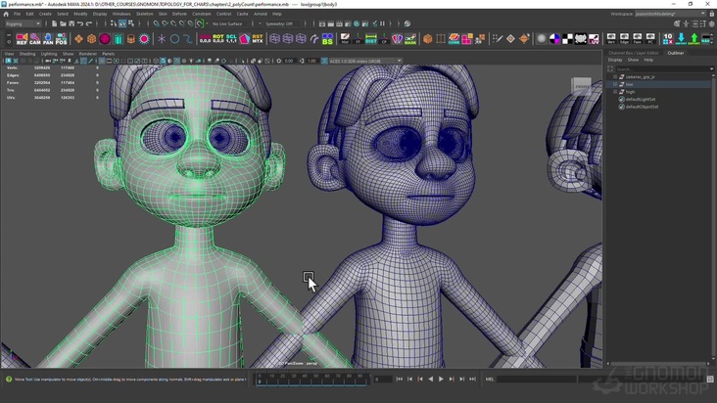Click the Outliner Search field
The height and width of the screenshot is (403, 717).
pyautogui.click(x=662, y=68)
